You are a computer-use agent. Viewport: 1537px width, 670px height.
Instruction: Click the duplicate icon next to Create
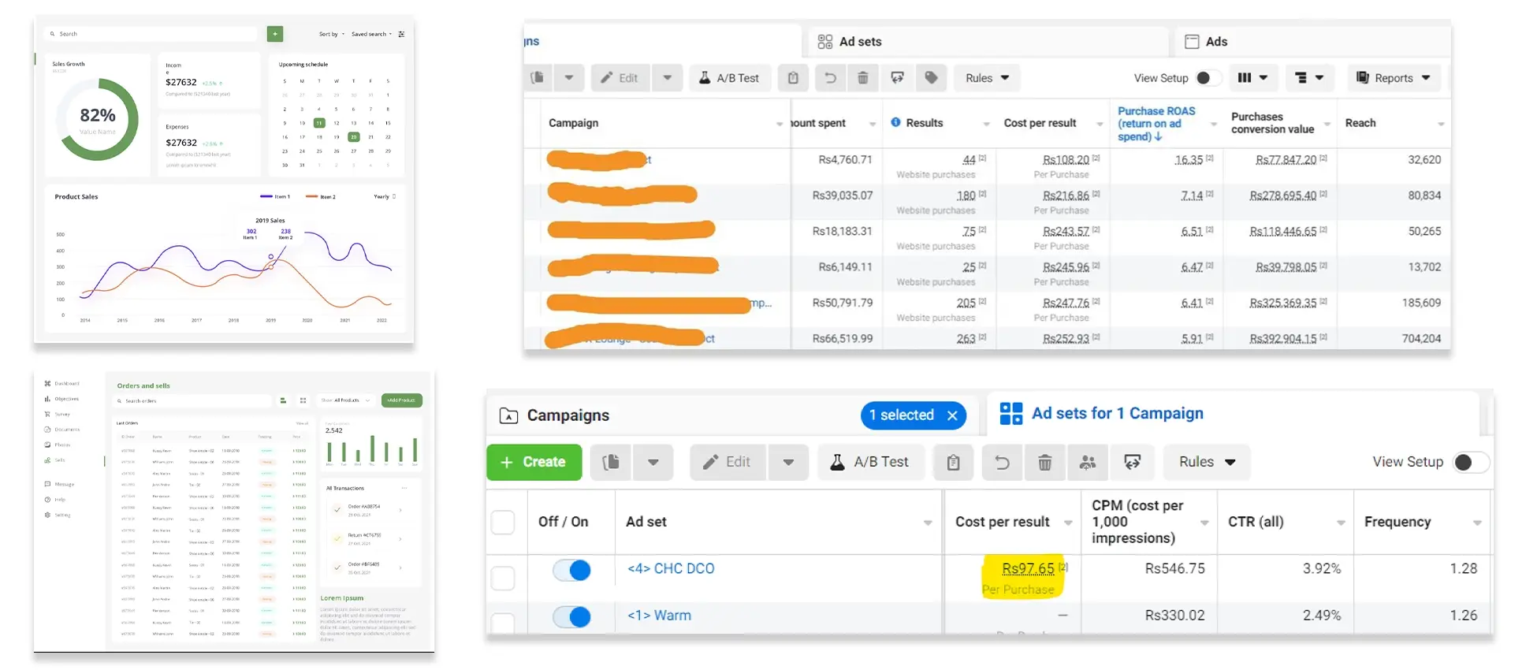click(x=611, y=463)
